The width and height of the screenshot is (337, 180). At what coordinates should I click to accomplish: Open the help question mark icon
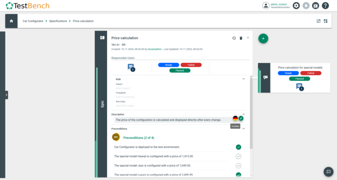pos(325,5)
